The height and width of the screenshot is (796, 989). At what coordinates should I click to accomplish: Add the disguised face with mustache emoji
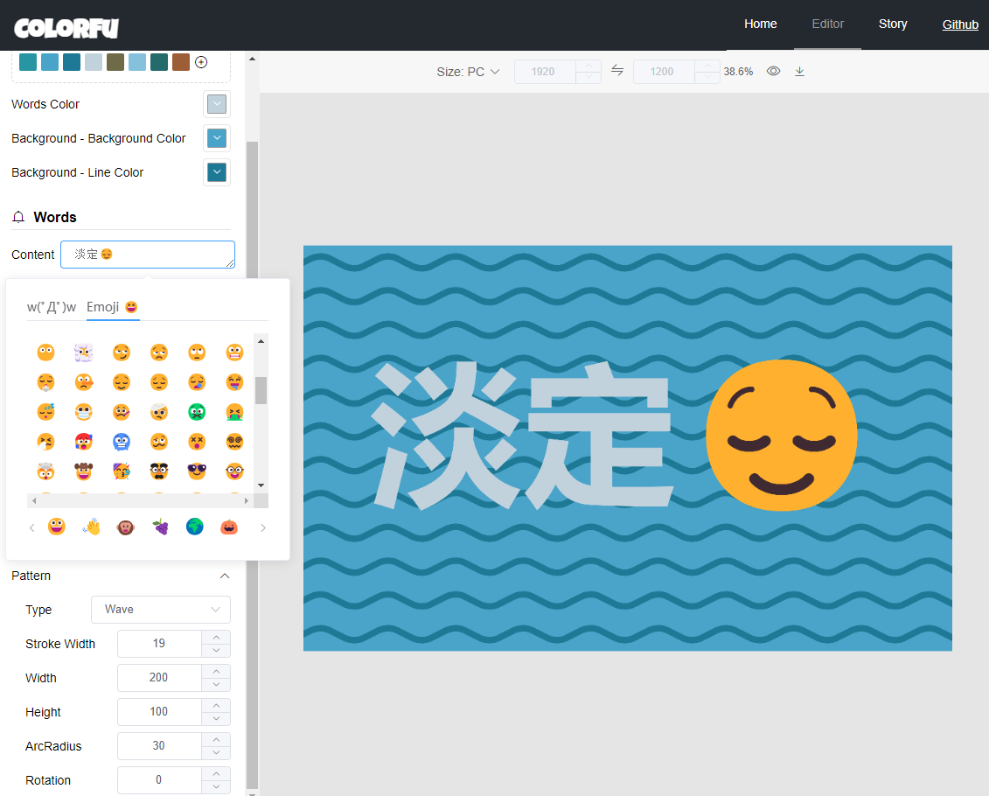(159, 471)
